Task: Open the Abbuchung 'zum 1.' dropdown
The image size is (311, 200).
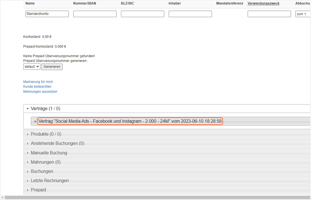Action: pos(303,14)
